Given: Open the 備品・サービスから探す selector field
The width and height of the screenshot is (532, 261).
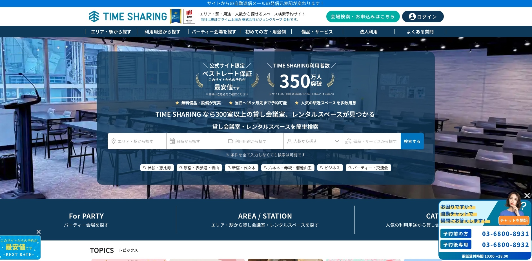Looking at the screenshot, I should coord(371,141).
